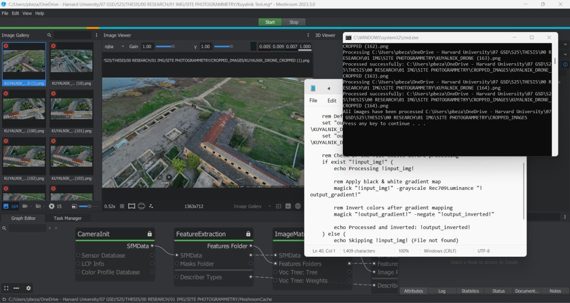
Task: Click the lock icon on FeatureExtraction node
Action: (248, 234)
